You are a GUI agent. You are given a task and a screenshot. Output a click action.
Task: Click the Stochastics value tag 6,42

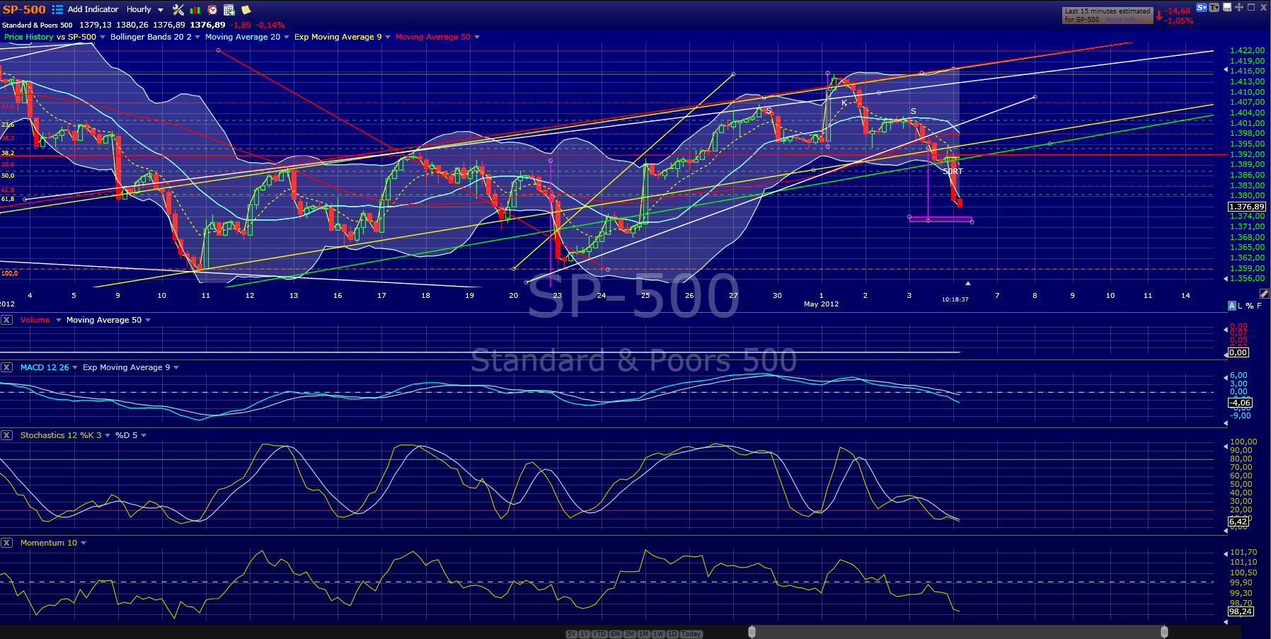pos(1238,522)
